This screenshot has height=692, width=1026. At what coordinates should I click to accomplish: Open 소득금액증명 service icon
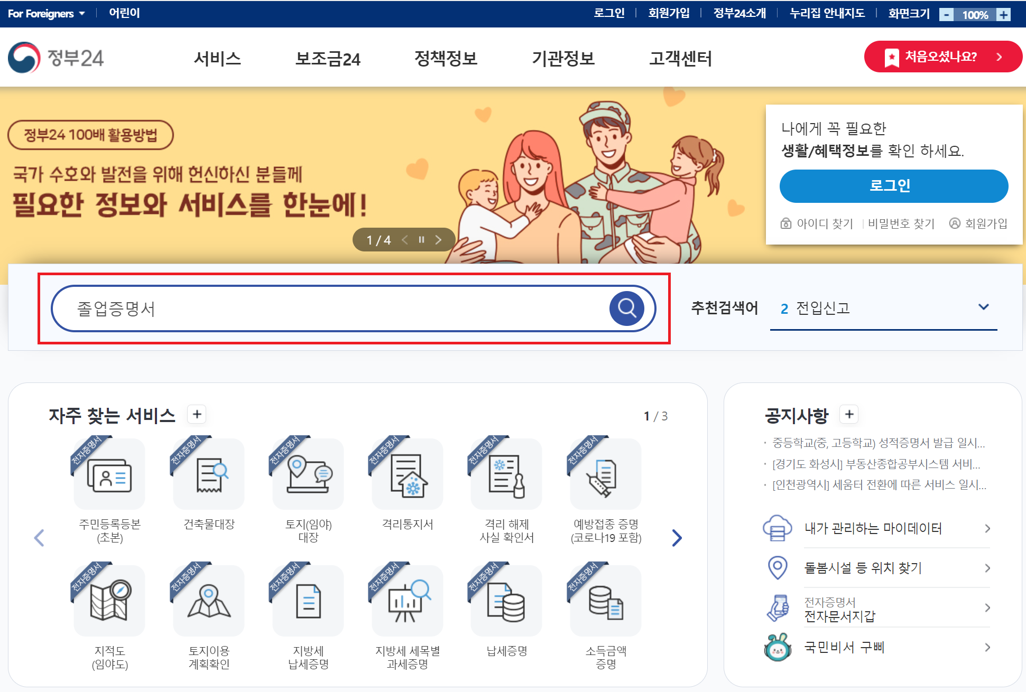606,601
